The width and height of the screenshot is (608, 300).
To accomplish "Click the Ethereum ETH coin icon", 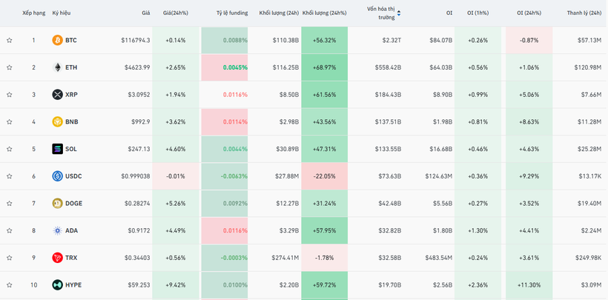I will tap(57, 67).
